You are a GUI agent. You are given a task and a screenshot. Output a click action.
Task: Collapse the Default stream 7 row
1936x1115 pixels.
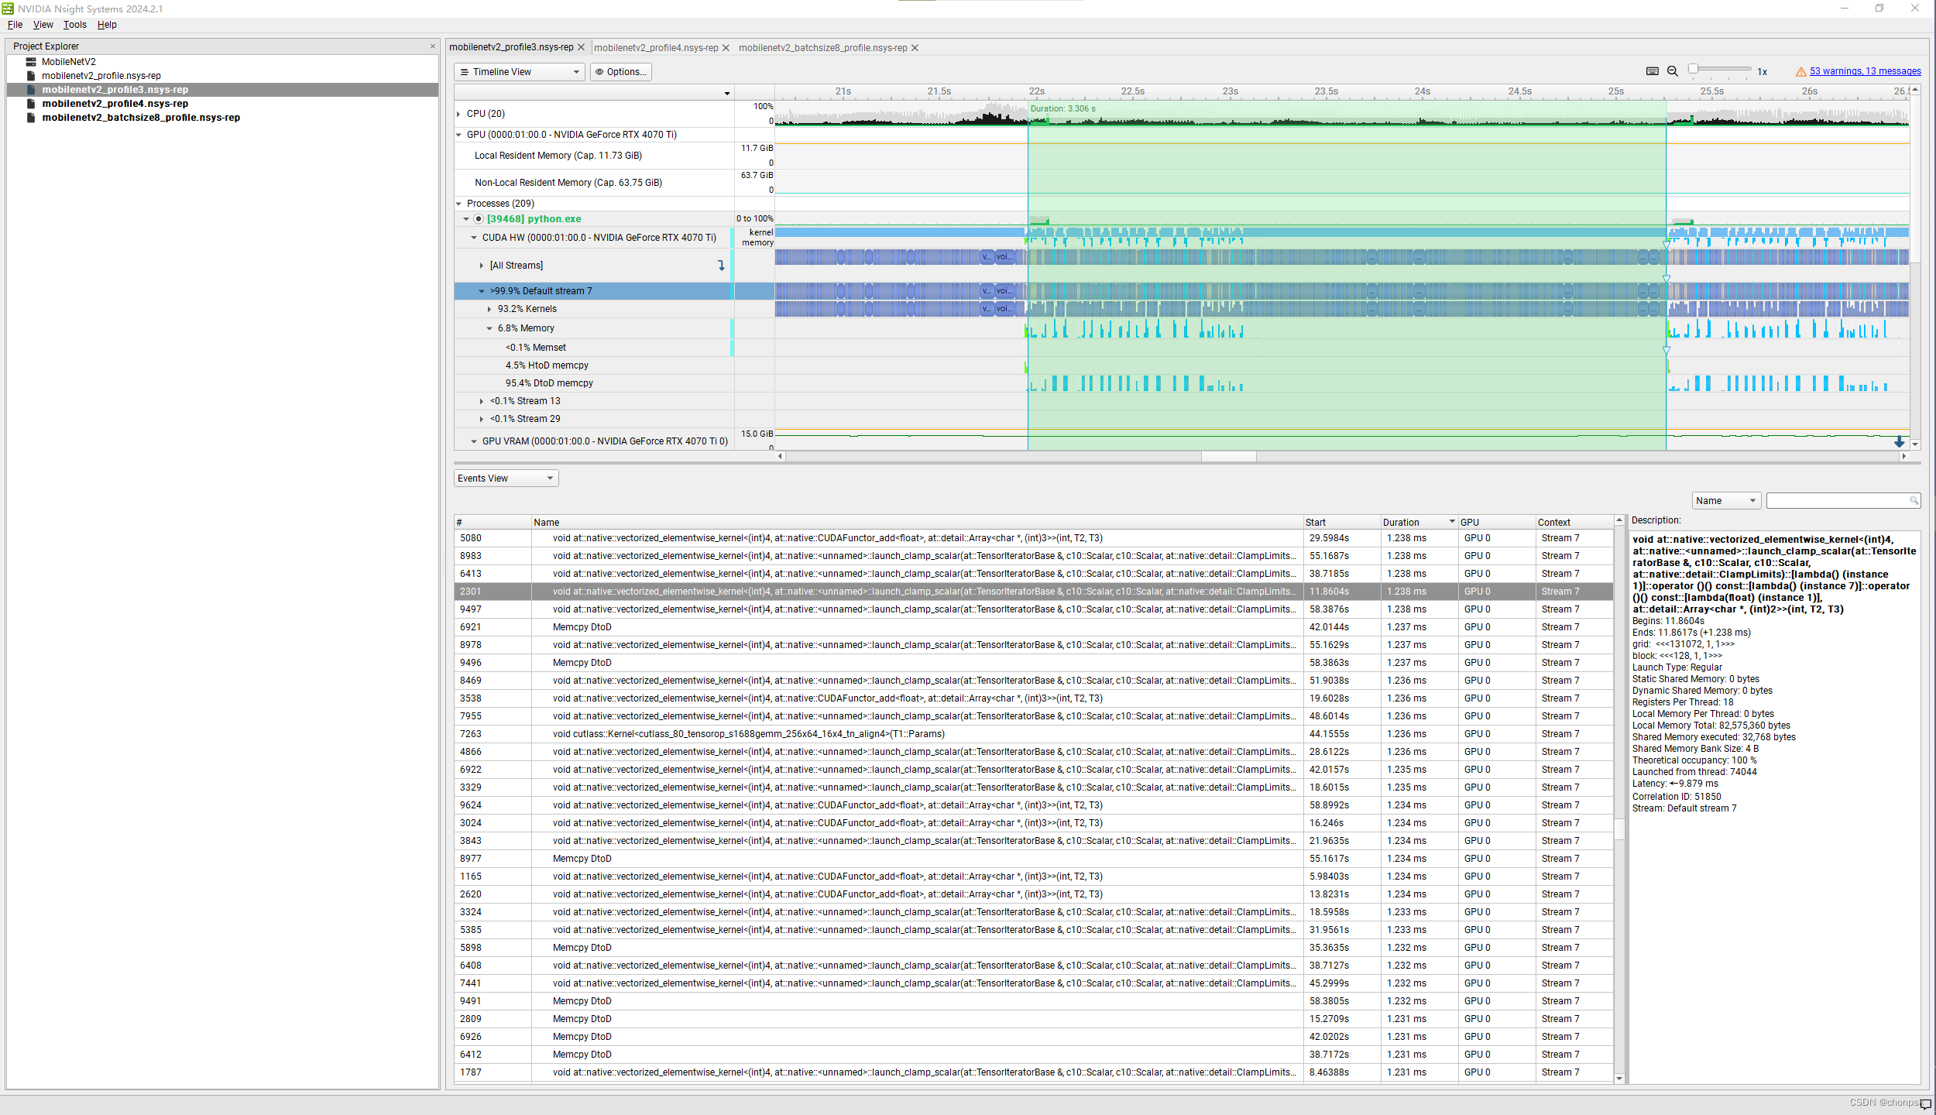[482, 291]
